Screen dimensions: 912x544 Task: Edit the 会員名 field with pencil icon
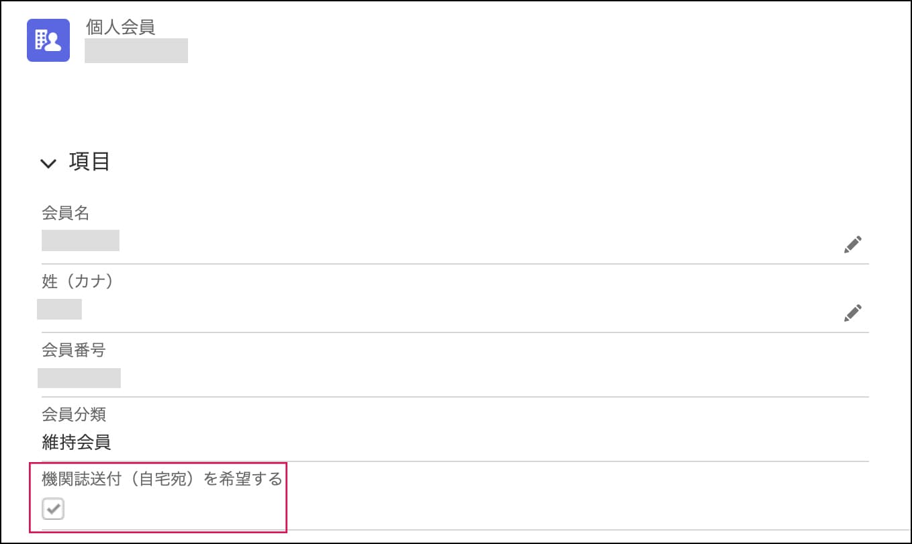pos(852,244)
